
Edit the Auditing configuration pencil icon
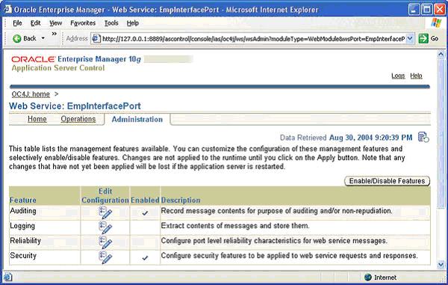click(x=105, y=213)
